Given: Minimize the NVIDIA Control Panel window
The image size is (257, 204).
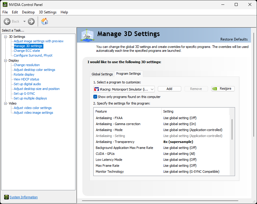Looking at the screenshot, I should [223, 4].
